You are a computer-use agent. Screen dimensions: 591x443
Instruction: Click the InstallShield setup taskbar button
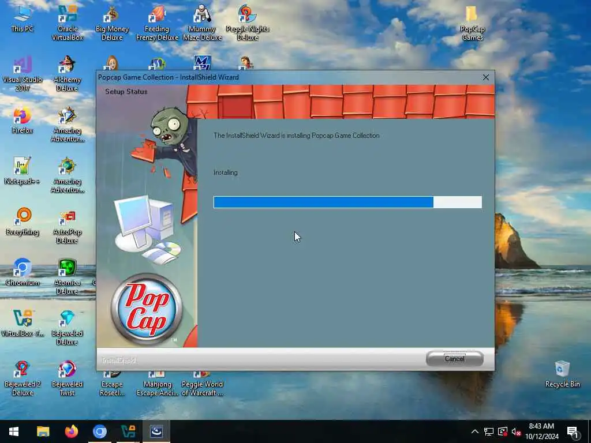point(156,431)
